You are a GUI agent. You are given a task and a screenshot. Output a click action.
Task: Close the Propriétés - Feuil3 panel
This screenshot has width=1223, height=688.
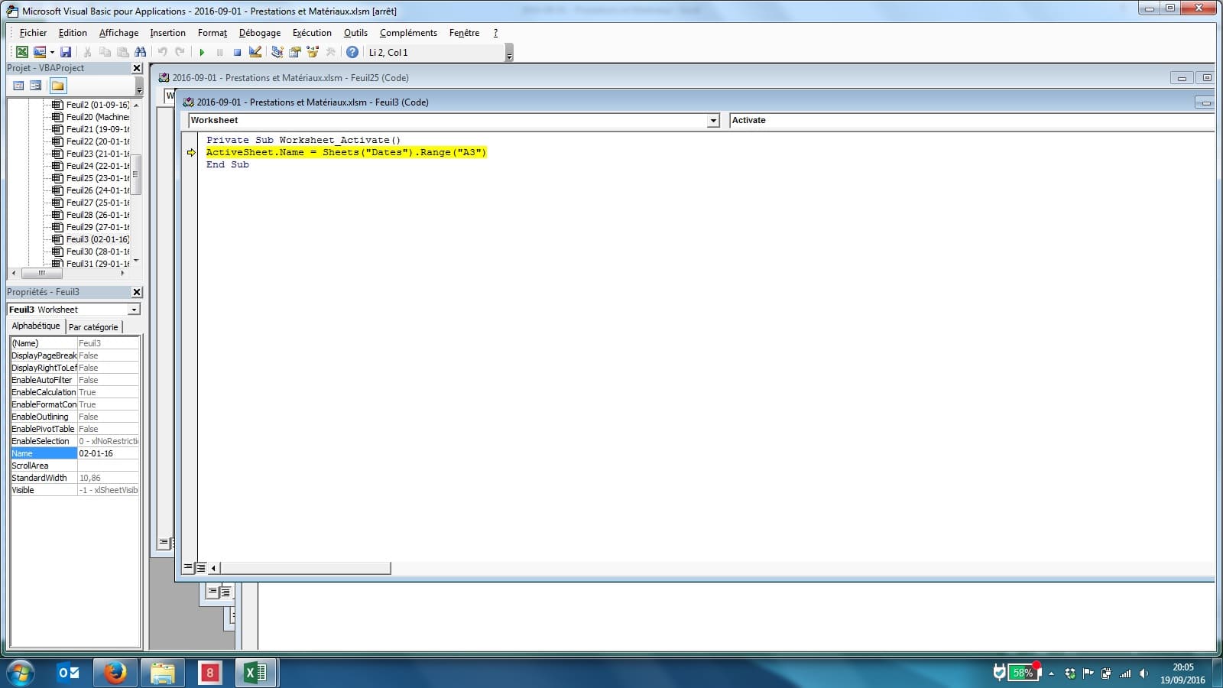click(137, 292)
